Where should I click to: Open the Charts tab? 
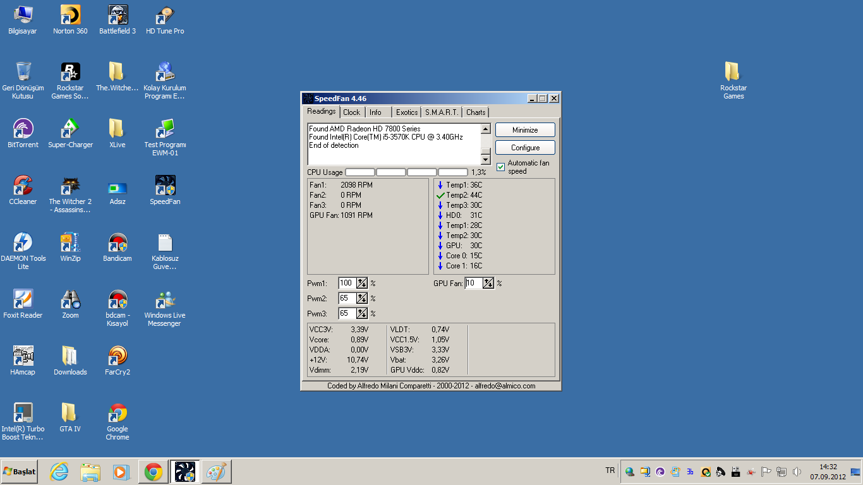pos(476,112)
